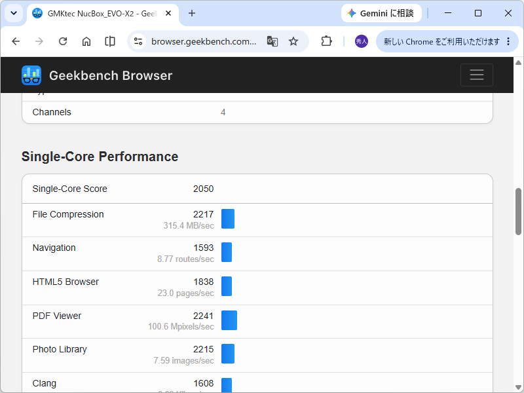This screenshot has height=393, width=524.
Task: Click the browser back arrow
Action: (x=16, y=41)
